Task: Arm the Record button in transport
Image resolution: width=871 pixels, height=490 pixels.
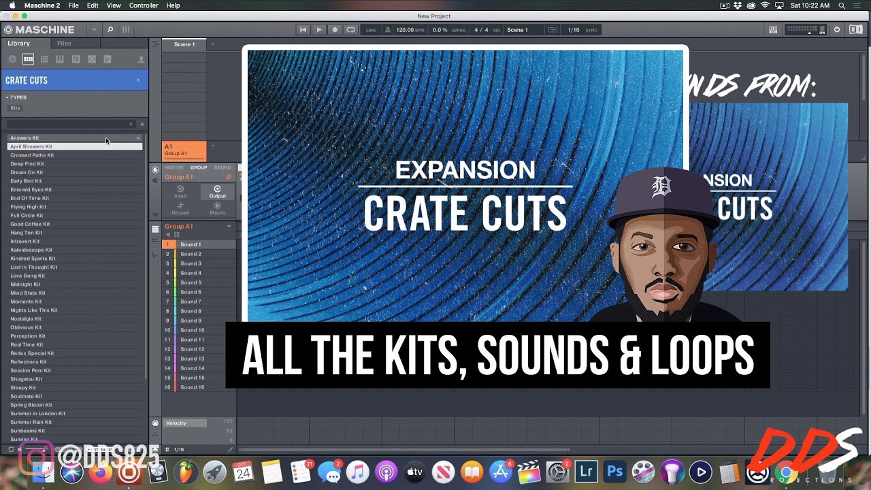Action: [335, 30]
